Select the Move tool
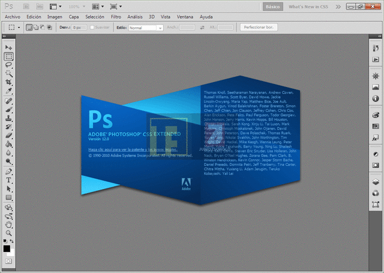Screen dimensions: 384x273 [x=8, y=47]
